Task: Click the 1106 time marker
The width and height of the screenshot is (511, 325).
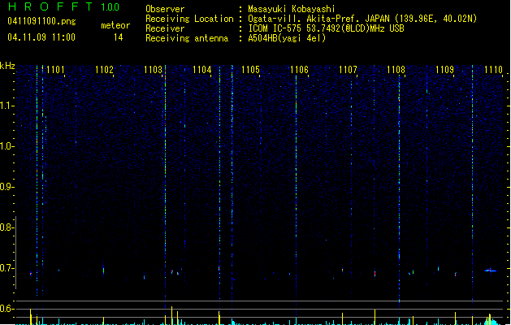Action: pyautogui.click(x=299, y=70)
